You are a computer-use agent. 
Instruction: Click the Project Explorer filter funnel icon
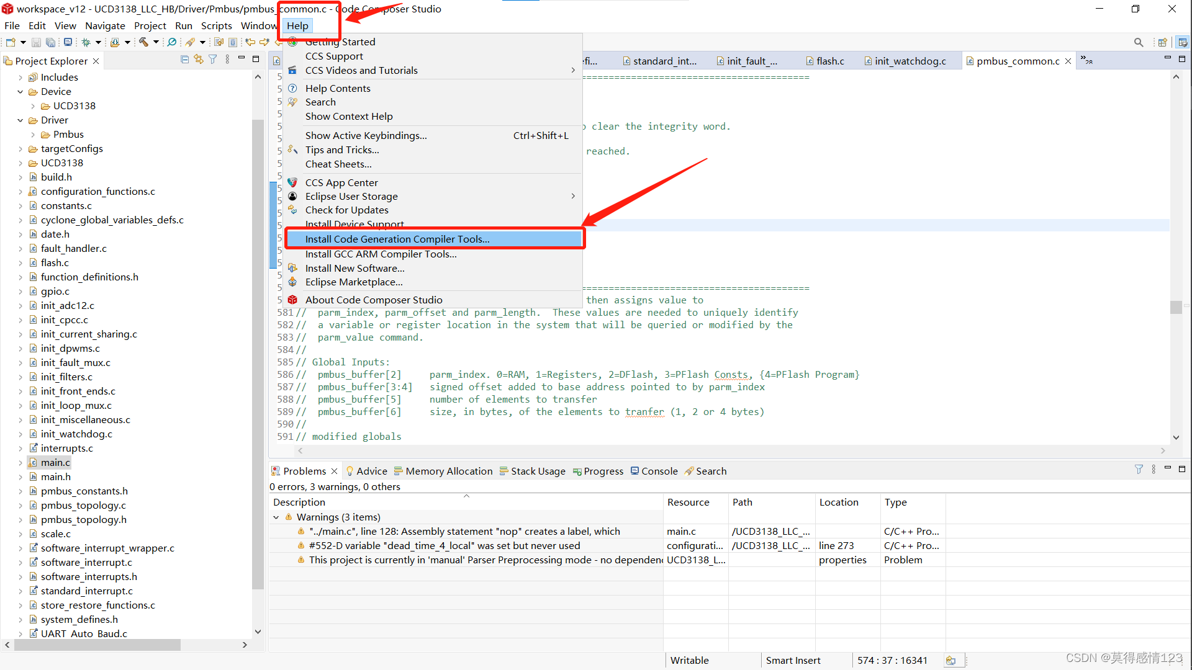coord(213,60)
